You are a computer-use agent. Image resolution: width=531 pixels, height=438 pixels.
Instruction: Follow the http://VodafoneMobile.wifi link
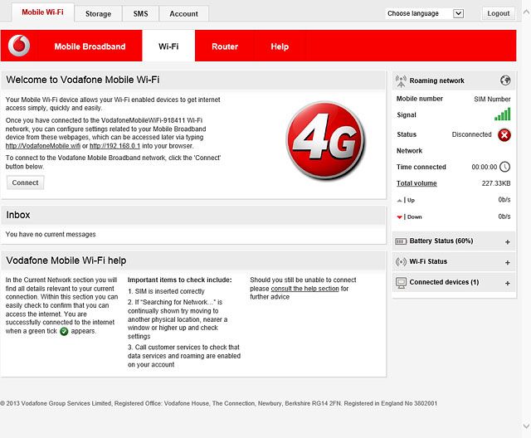pos(43,146)
